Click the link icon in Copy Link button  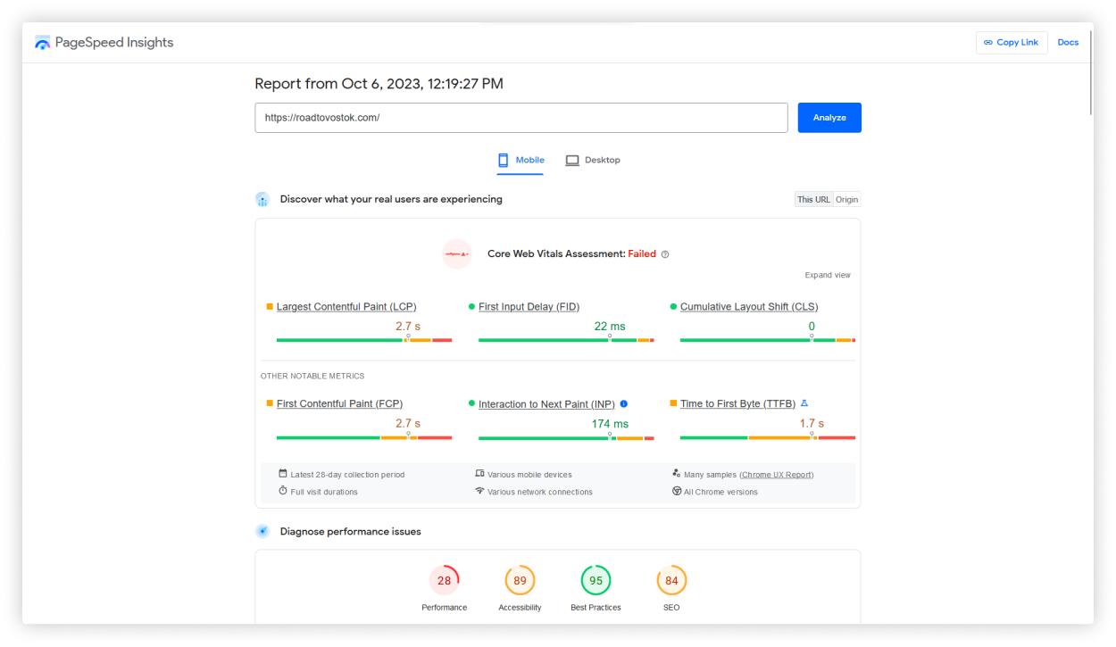click(x=988, y=43)
